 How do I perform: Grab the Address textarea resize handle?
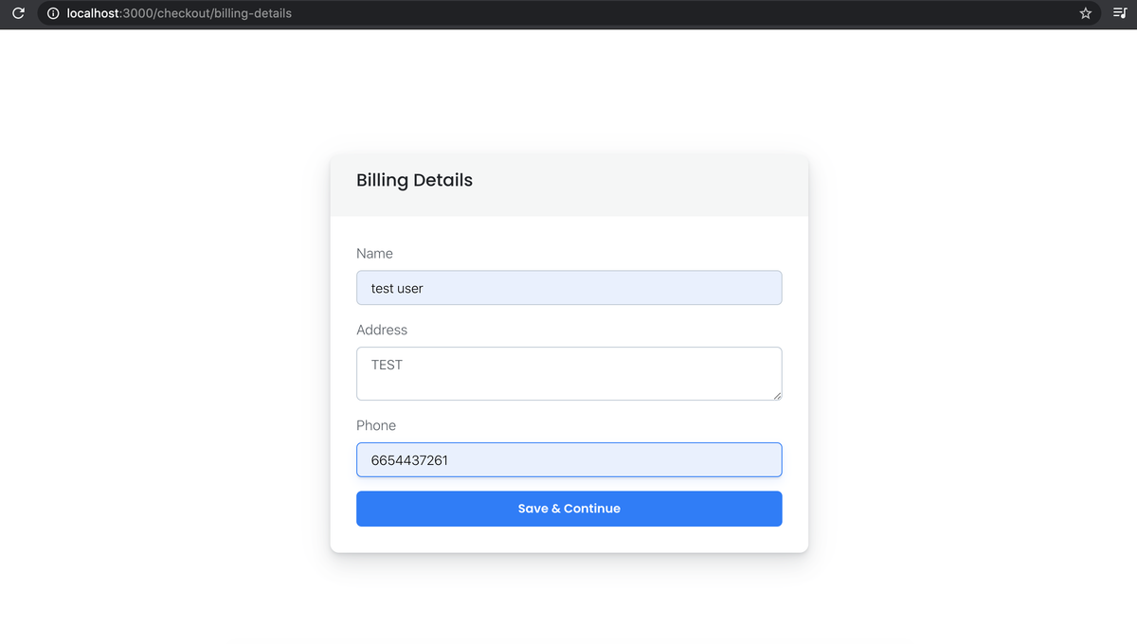pos(776,395)
